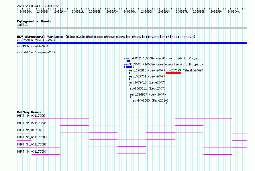255x171 pixels.
Task: Select the red nsv527699 loss bar
Action: [x=173, y=73]
